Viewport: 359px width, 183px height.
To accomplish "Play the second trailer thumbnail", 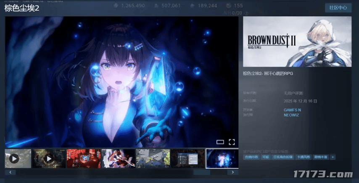I will [48, 158].
